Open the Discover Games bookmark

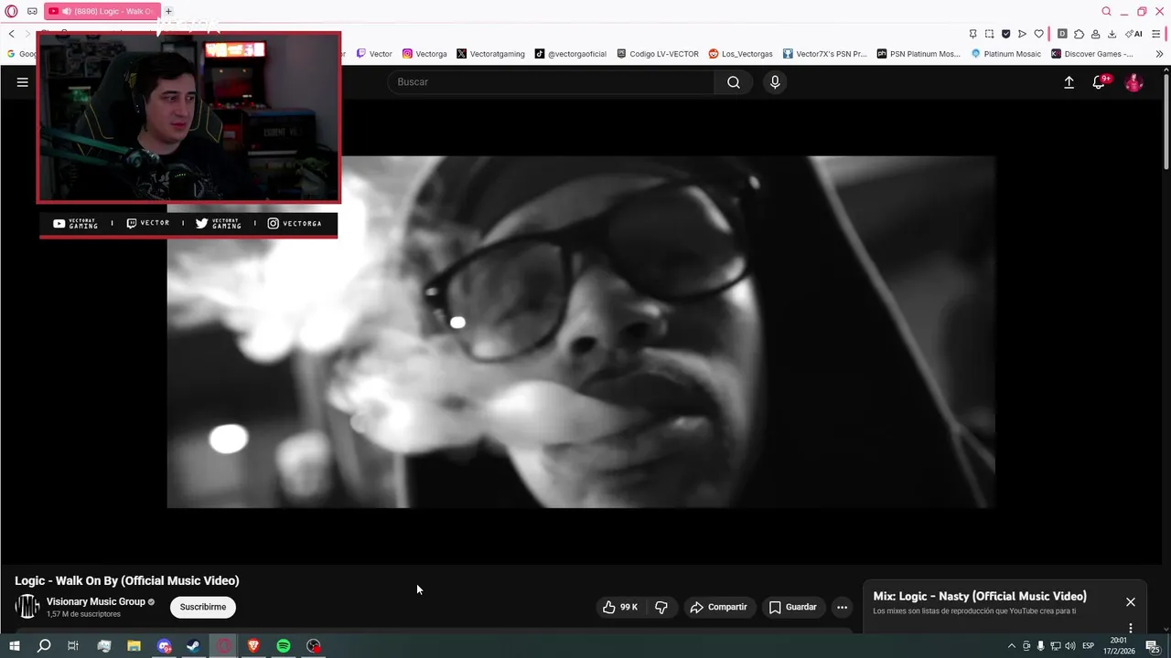1092,54
